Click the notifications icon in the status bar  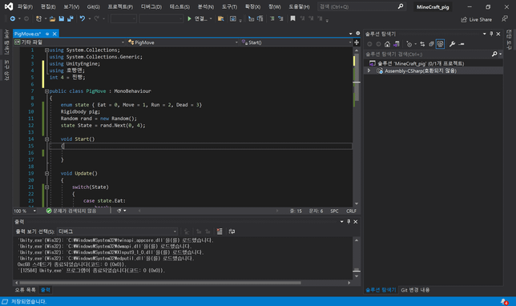(504, 301)
